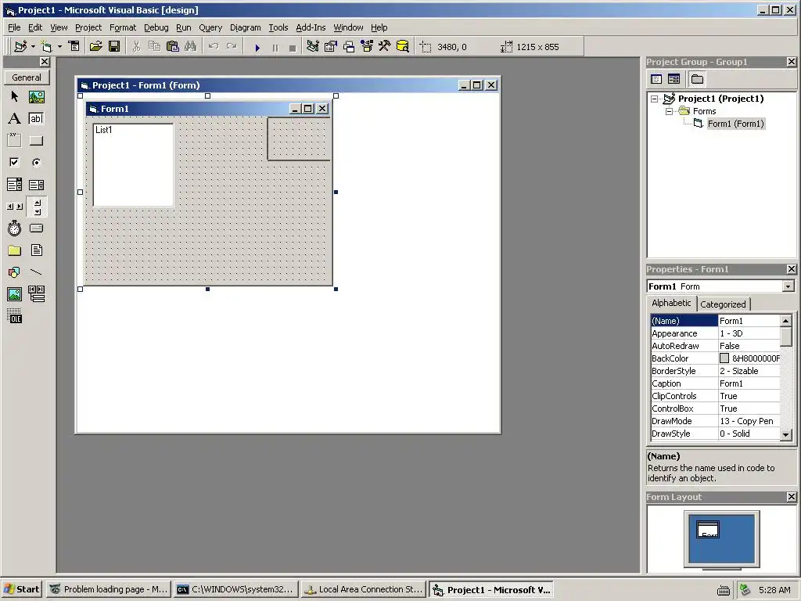Click the General toolbox tab button
The width and height of the screenshot is (801, 601).
tap(27, 77)
